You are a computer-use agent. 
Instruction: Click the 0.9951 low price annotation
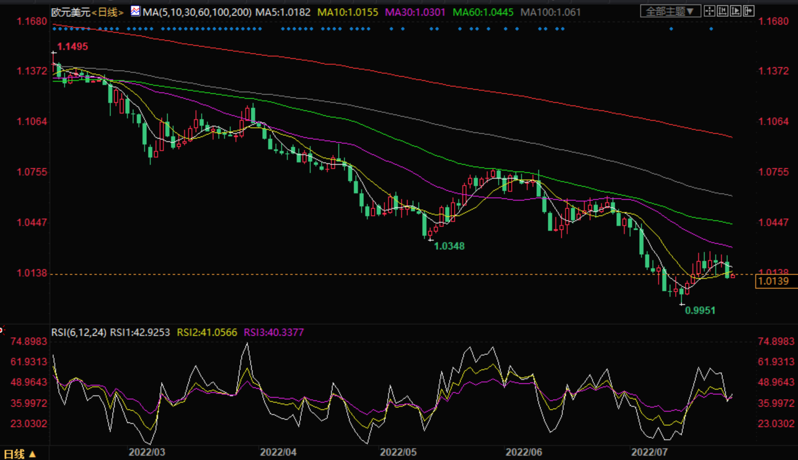[x=700, y=311]
